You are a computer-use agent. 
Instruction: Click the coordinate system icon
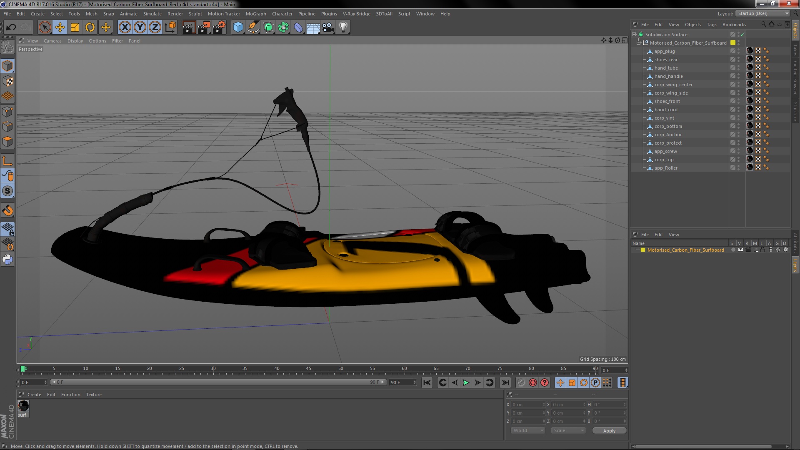170,27
